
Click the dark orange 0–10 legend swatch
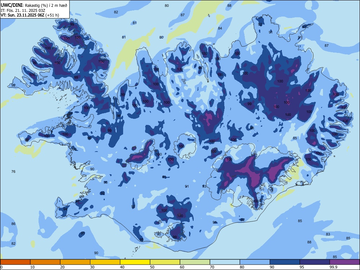coord(15,262)
